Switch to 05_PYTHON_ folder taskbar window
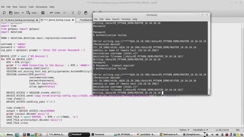244x137 pixels. point(124,134)
